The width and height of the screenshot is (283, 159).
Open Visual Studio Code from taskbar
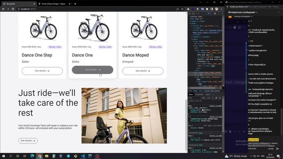pyautogui.click(x=83, y=156)
